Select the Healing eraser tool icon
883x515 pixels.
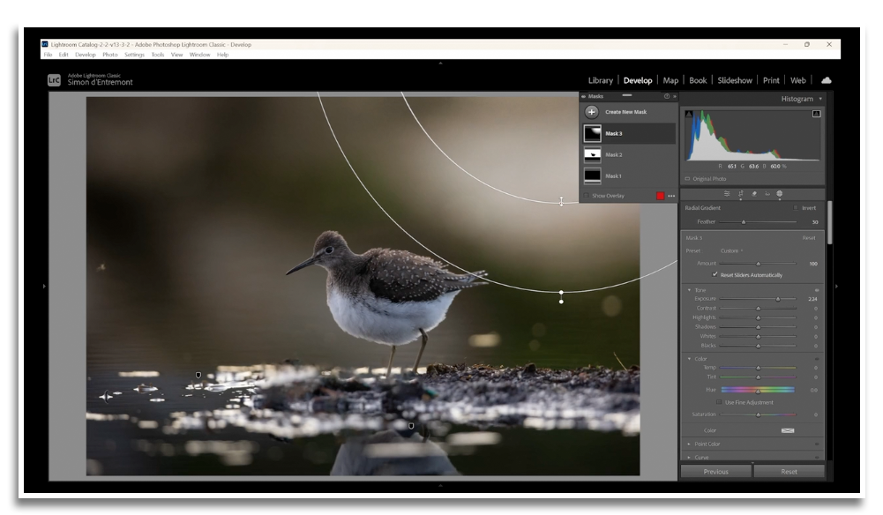coord(754,194)
